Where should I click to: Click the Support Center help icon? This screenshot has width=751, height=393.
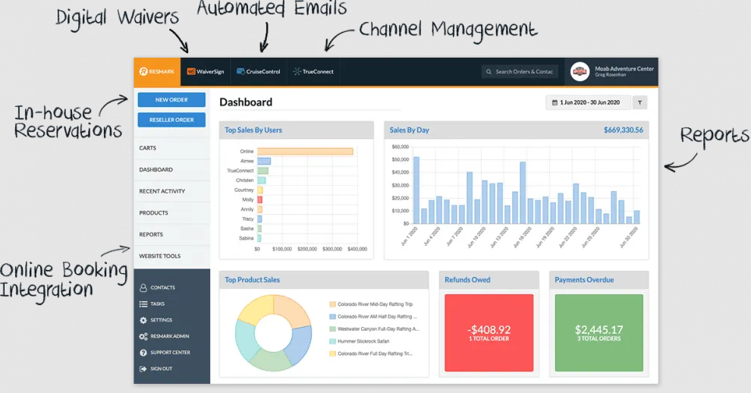pyautogui.click(x=143, y=353)
